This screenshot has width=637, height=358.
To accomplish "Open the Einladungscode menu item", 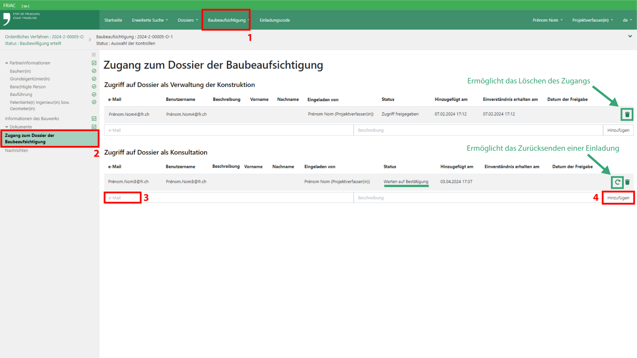I will pos(275,20).
